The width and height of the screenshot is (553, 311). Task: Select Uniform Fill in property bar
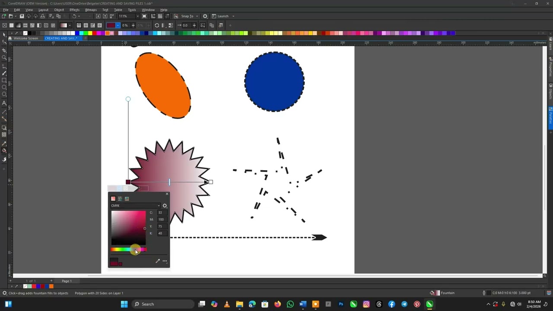(12, 25)
